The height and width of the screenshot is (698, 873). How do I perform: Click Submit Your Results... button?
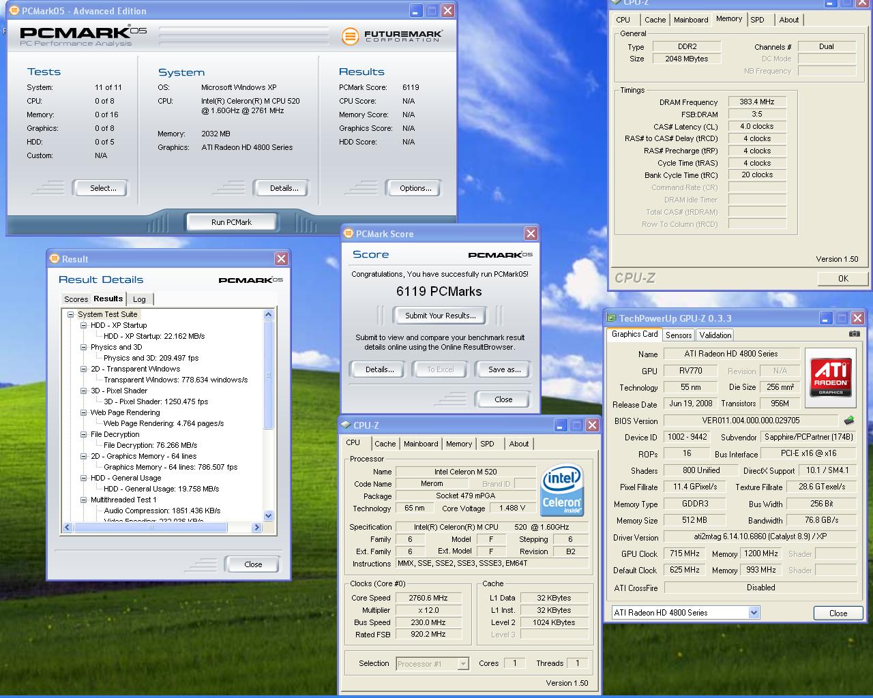(440, 316)
